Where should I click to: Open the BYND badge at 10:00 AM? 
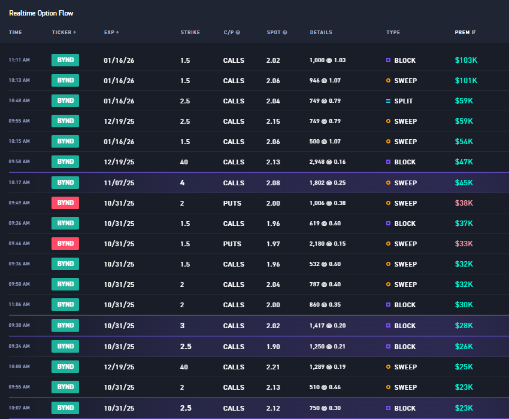coord(65,366)
